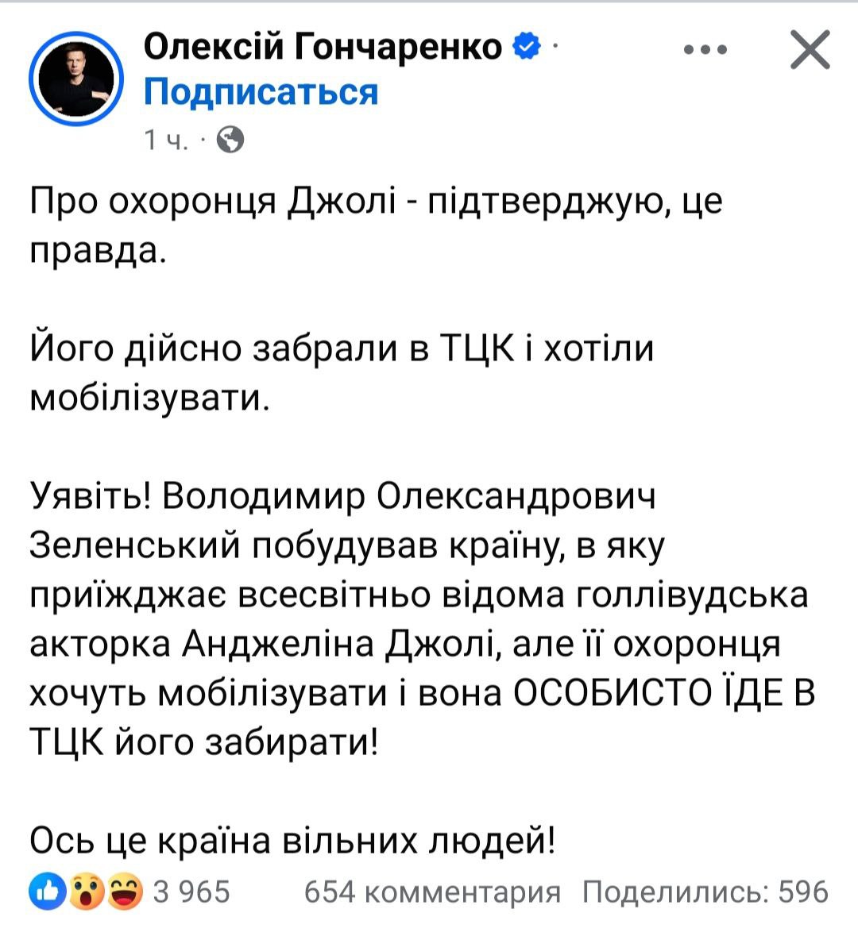Open the 654 комментария comments link
The width and height of the screenshot is (858, 936).
click(432, 892)
